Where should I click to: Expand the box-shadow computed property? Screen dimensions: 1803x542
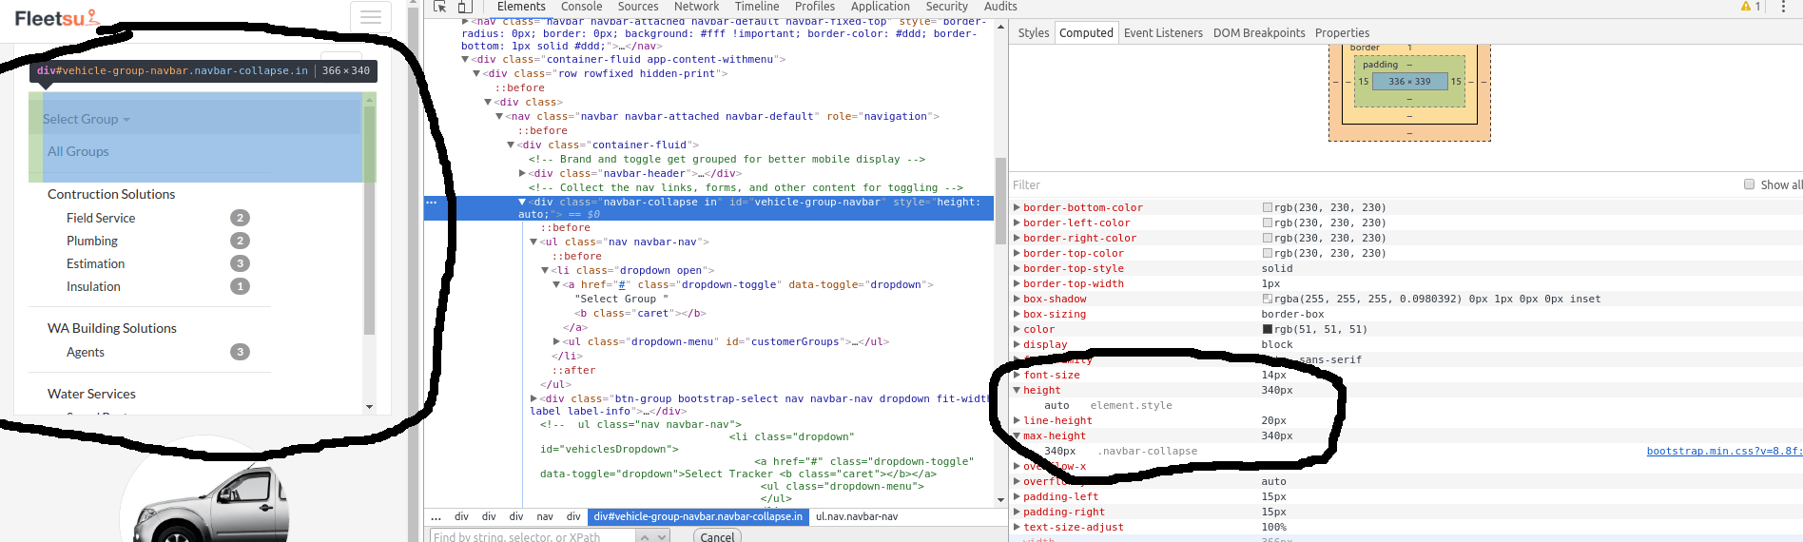1017,299
